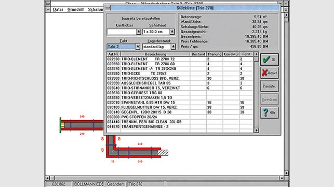
Task: Click the status bar entry Geändert
Action: click(115, 184)
